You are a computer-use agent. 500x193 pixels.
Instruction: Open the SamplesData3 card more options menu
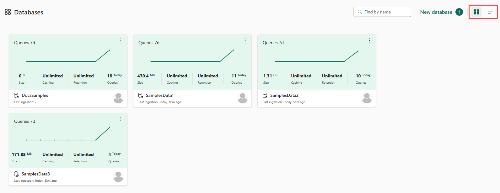[121, 119]
